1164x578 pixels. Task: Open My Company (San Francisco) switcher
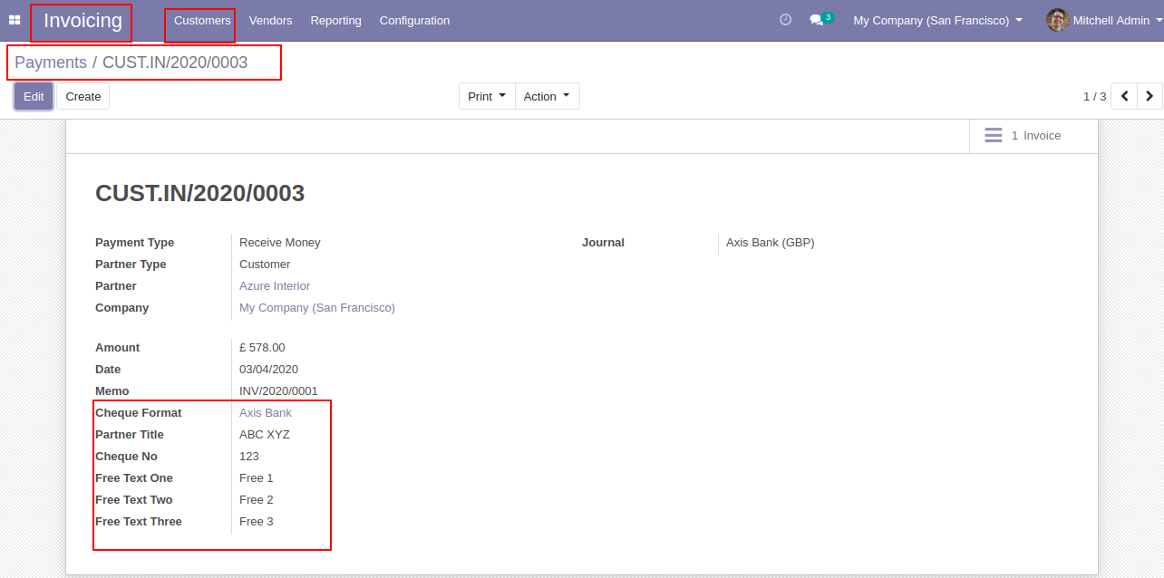click(937, 20)
